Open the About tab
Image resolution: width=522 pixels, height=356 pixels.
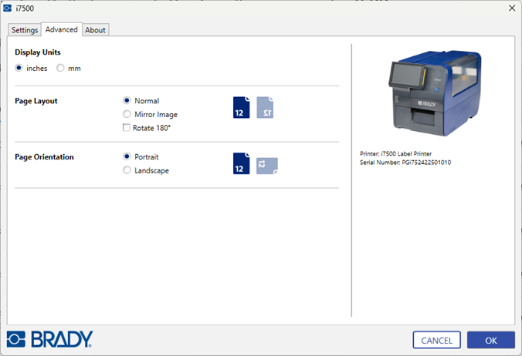tap(95, 30)
